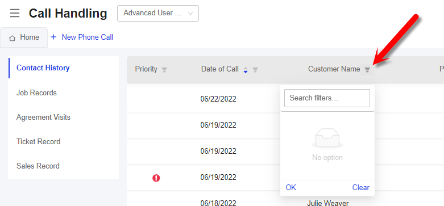Viewport: 444px width, 206px height.
Task: Open the Julie Weaver customer entry
Action: tap(328, 203)
